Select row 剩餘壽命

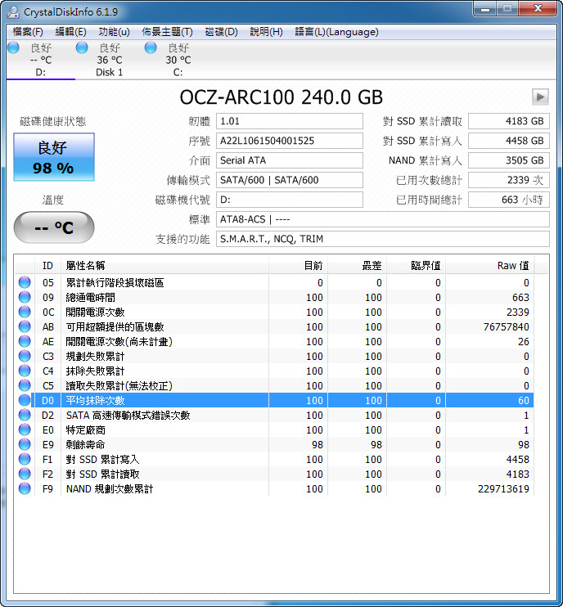pos(274,444)
